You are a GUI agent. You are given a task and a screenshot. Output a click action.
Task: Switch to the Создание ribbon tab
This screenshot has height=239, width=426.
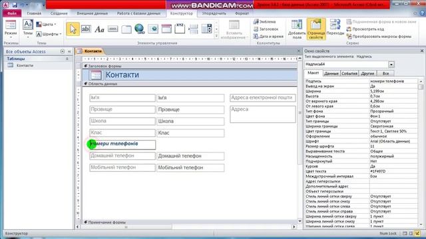59,13
